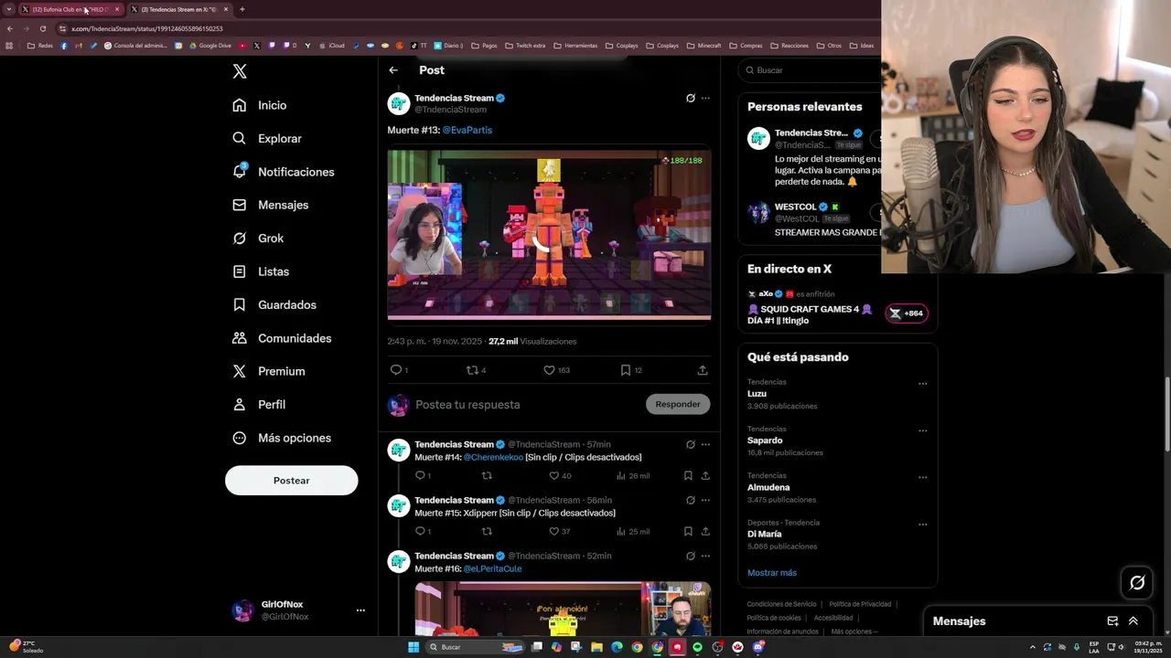Open Guardados in the sidebar
The image size is (1171, 658).
(274, 305)
